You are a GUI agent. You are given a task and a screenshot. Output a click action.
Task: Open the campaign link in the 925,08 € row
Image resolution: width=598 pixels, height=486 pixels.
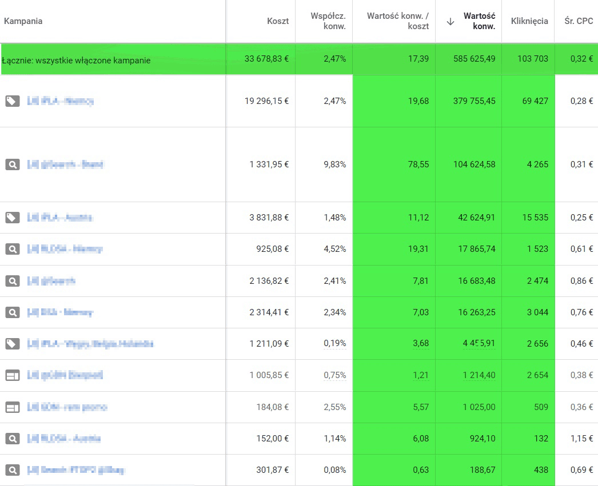[x=65, y=249]
